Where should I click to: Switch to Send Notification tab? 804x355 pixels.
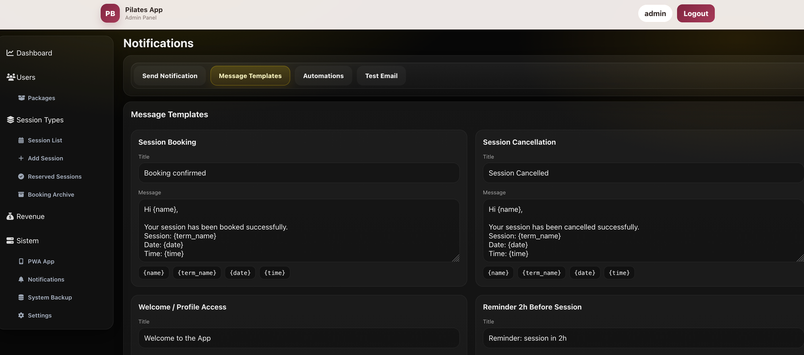(170, 76)
